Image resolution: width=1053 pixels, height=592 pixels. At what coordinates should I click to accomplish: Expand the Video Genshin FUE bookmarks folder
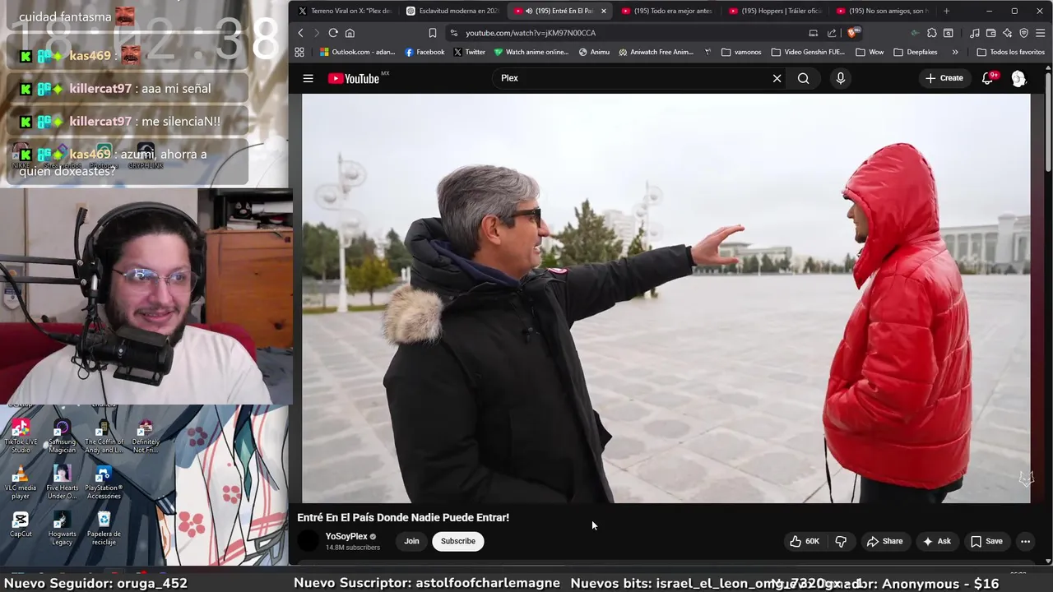[x=808, y=52]
